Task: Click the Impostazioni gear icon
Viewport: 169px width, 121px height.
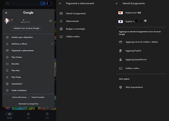Action: [7, 84]
